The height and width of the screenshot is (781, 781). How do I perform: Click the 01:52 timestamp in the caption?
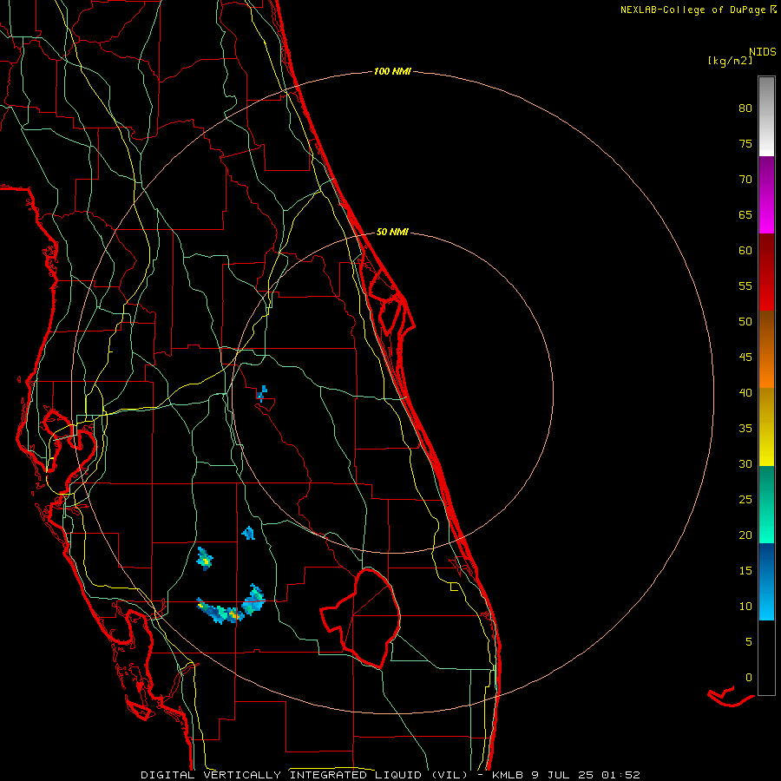tap(620, 775)
